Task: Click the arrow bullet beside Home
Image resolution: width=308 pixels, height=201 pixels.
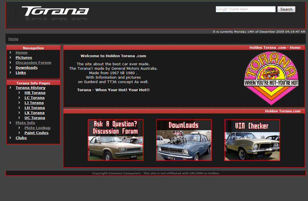Action: [x=10, y=52]
